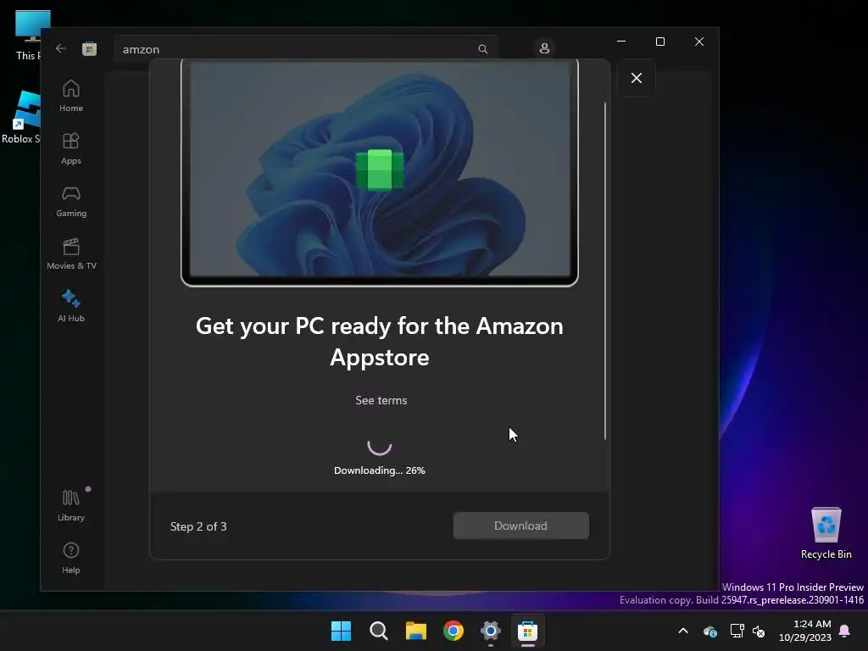This screenshot has height=651, width=868.
Task: Minimize the Microsoft Store window
Action: 621,42
